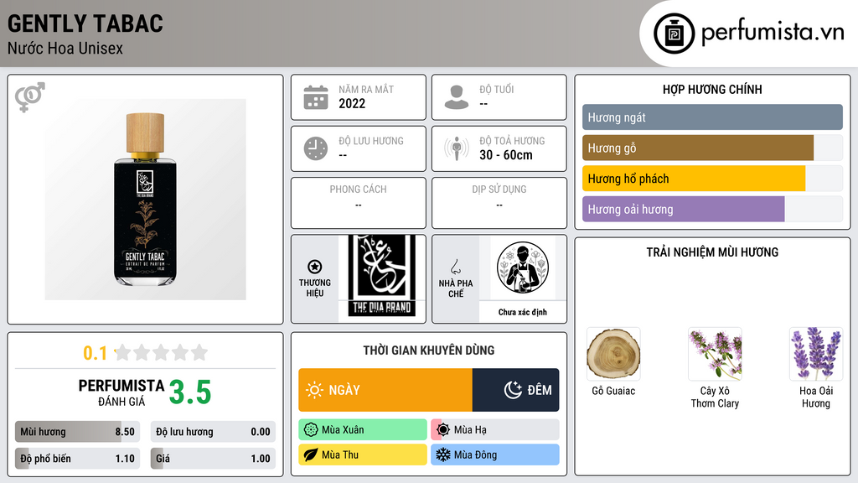
Task: Select the Gỗ Guaiac note image
Action: [x=613, y=355]
